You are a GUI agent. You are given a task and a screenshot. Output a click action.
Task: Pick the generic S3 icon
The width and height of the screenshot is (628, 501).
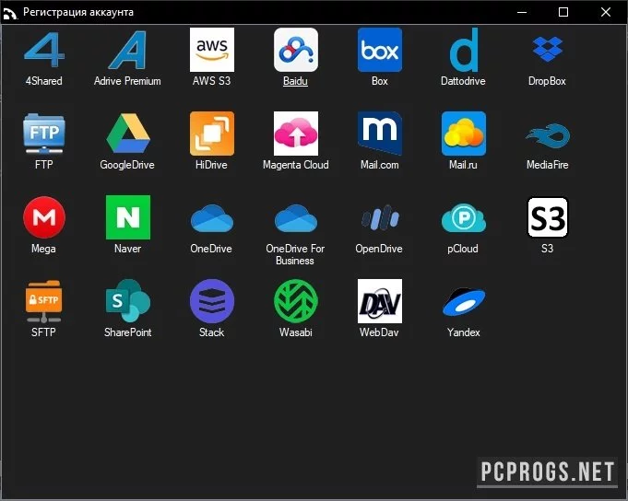(x=548, y=217)
